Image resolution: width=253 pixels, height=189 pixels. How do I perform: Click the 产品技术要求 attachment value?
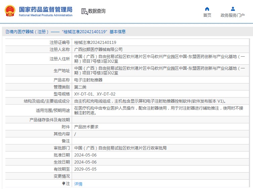(86, 127)
